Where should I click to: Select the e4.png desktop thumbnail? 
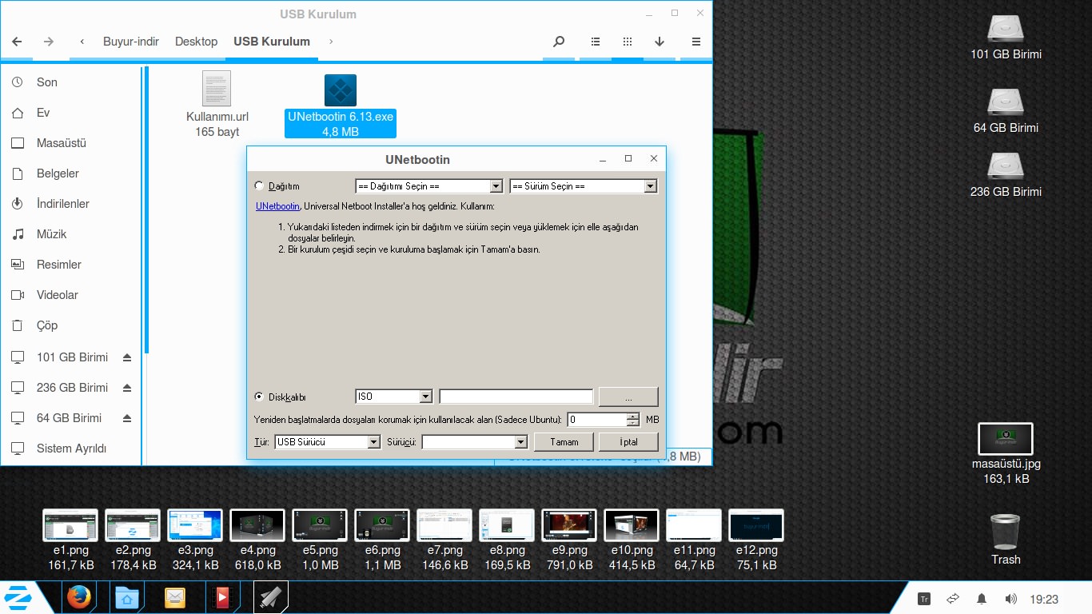257,540
